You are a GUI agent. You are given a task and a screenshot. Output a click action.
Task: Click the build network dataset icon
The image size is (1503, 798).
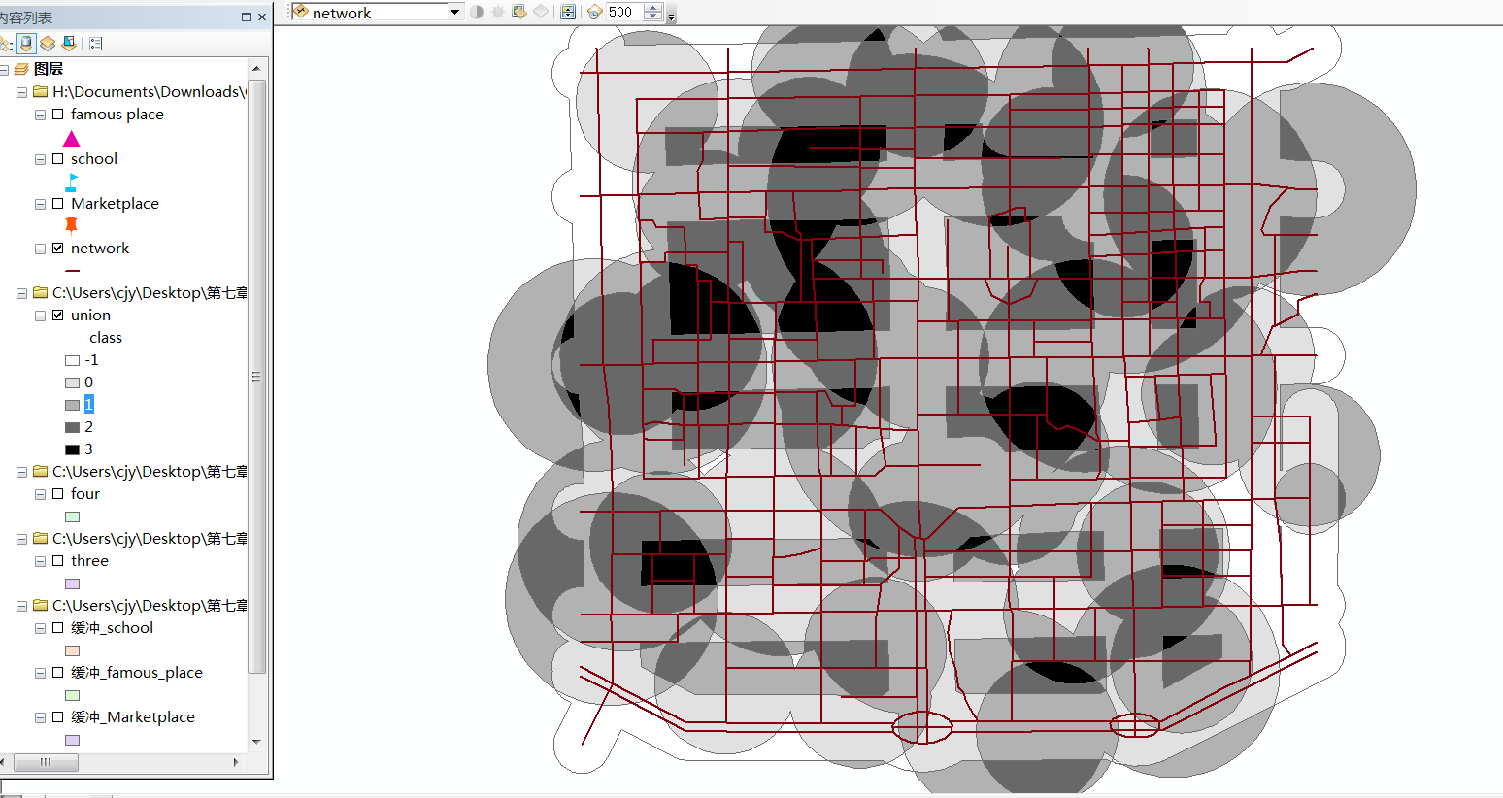519,12
